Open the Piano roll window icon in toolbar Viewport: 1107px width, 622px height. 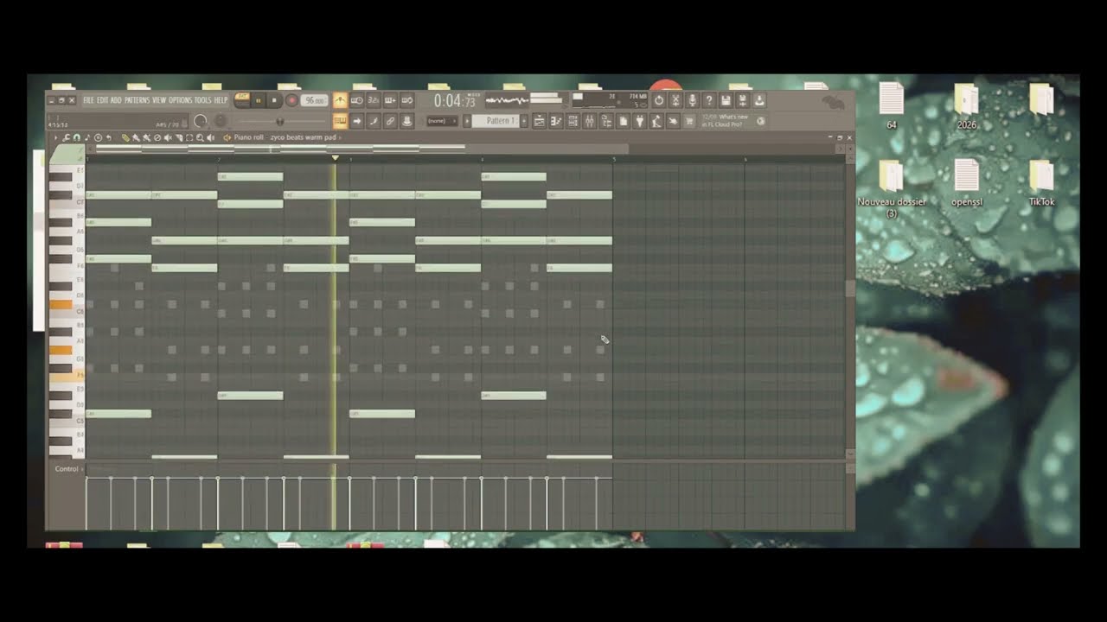555,121
